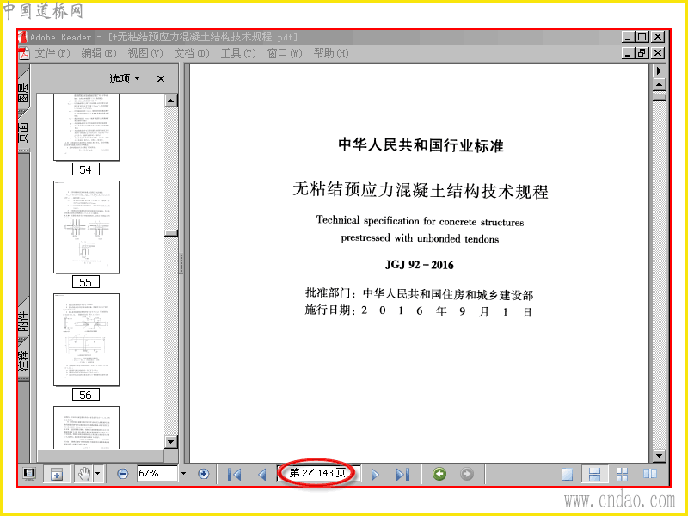Go back with the green previous view arrow
Screen dimensions: 688x516
pyautogui.click(x=439, y=474)
